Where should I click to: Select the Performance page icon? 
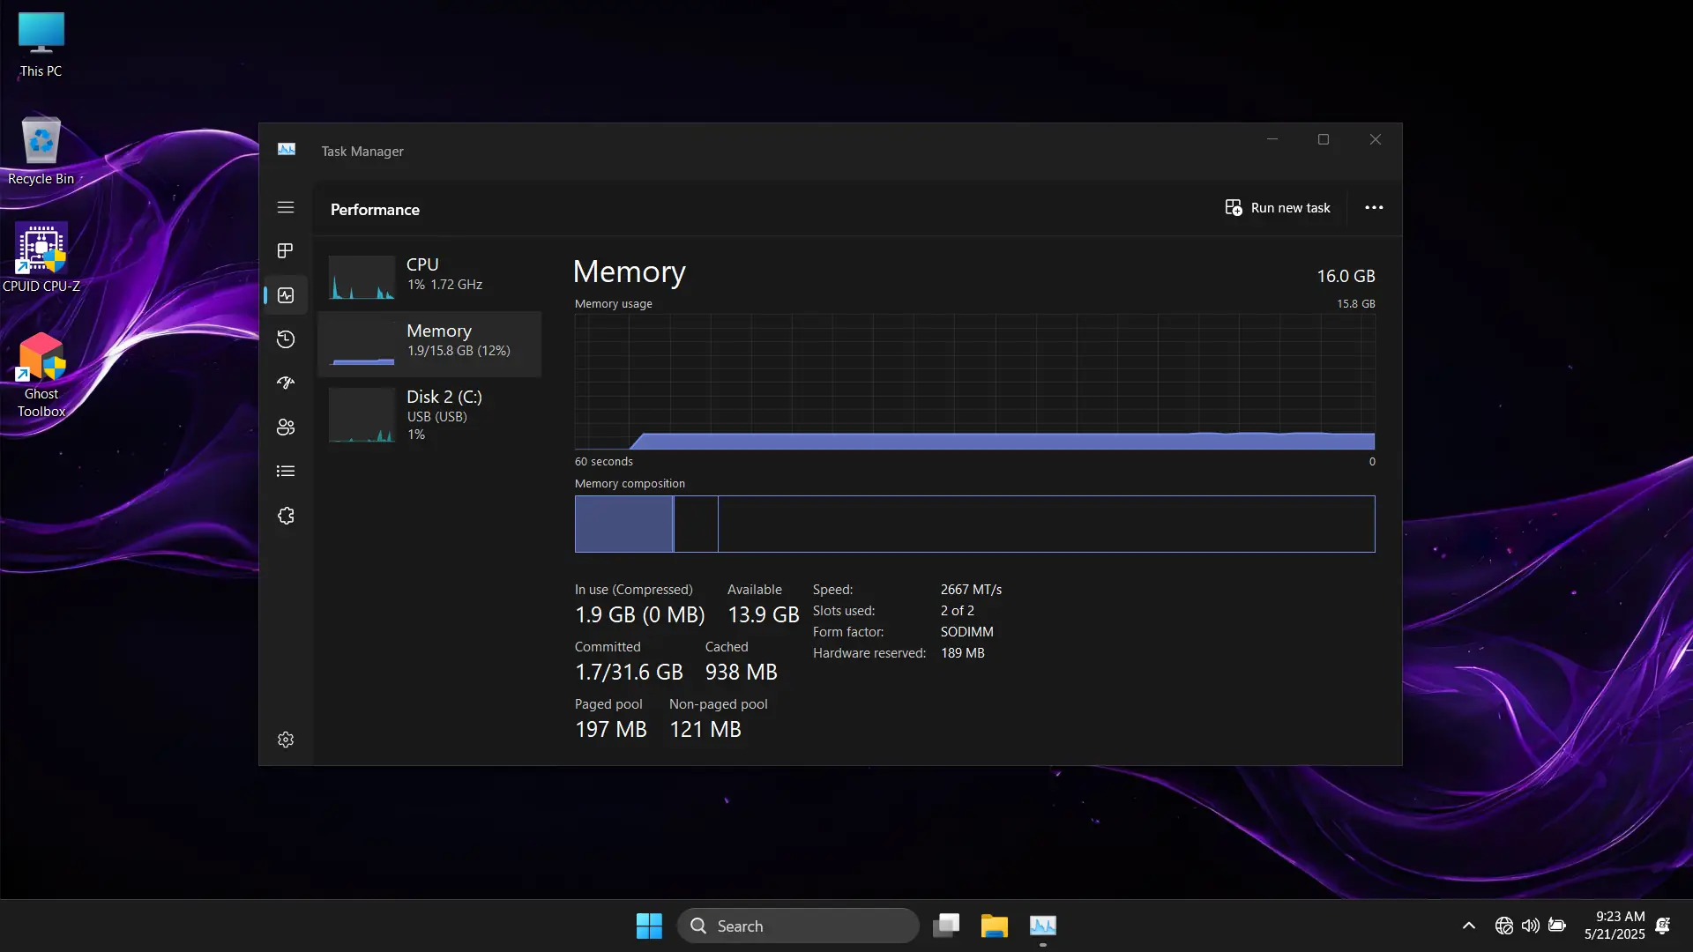pyautogui.click(x=286, y=294)
